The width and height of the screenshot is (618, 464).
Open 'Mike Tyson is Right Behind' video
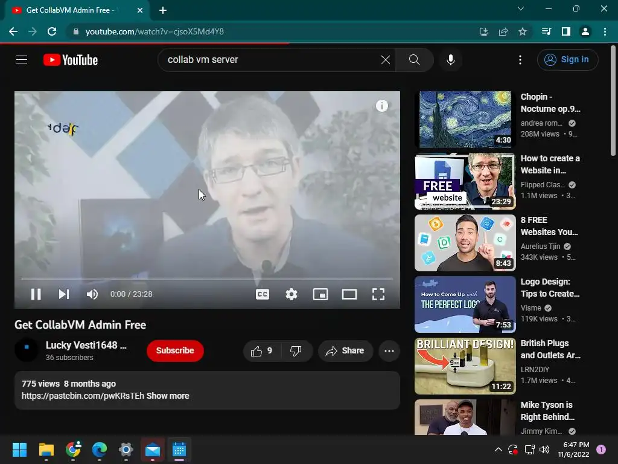tap(548, 411)
